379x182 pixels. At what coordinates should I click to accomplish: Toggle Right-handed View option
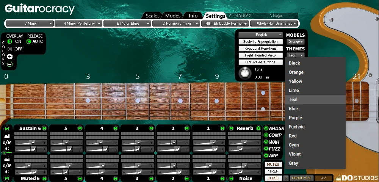tap(261, 55)
